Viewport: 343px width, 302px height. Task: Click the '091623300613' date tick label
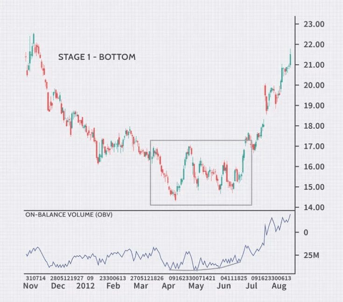pyautogui.click(x=271, y=278)
